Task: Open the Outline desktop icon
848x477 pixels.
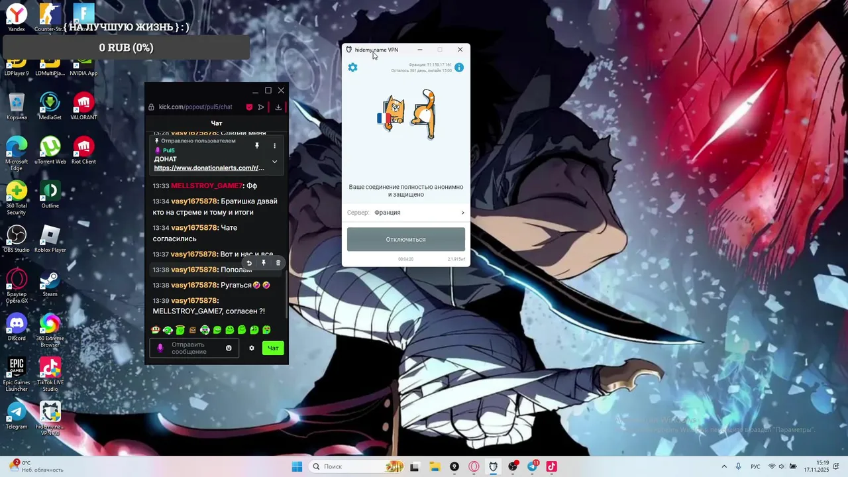Action: [50, 195]
